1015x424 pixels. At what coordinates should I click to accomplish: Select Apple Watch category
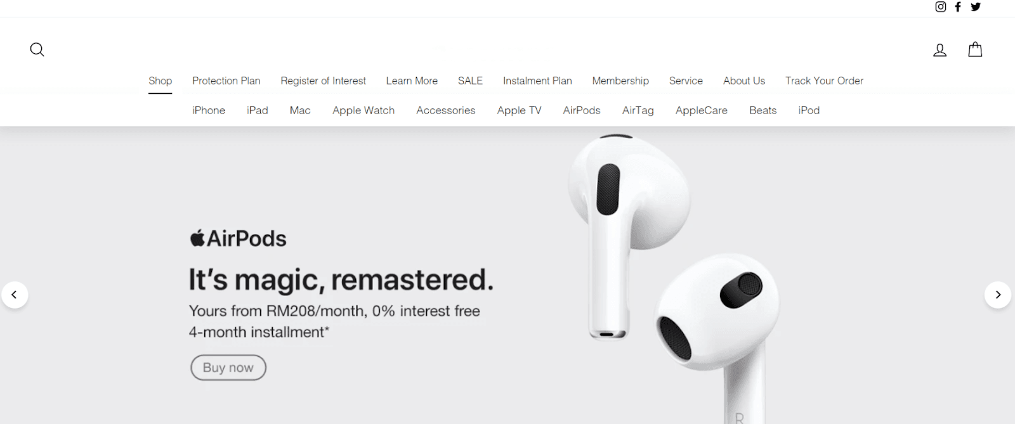coord(363,110)
